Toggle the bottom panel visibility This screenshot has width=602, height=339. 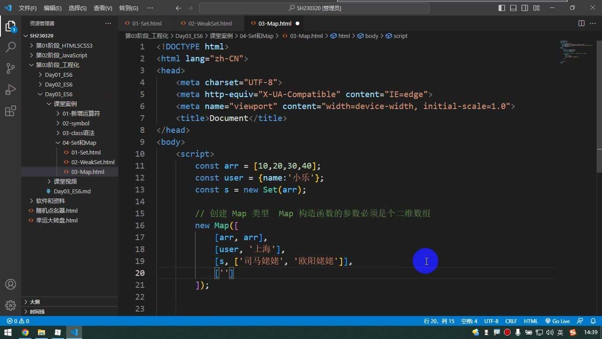[513, 8]
